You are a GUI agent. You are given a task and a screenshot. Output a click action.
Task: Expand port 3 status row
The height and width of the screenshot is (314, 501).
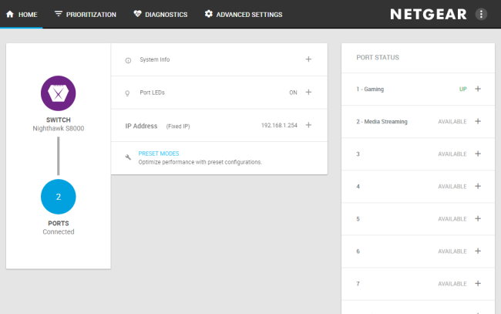pos(478,154)
